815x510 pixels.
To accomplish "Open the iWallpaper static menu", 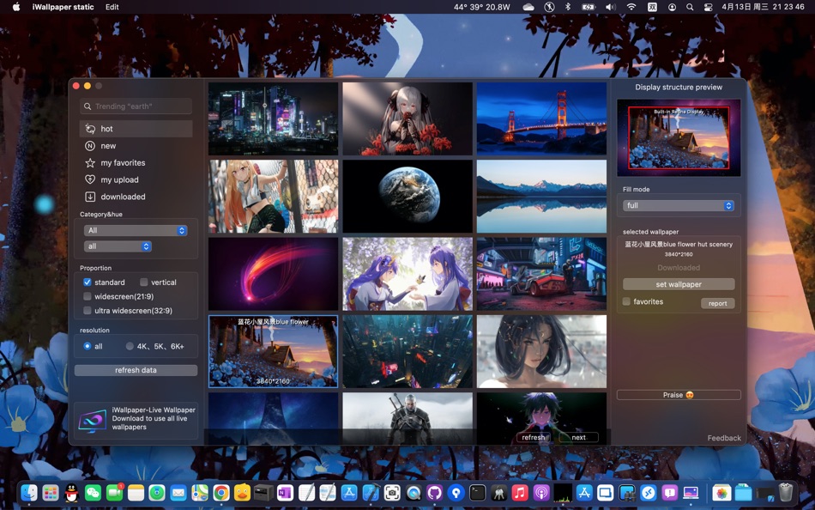I will (x=63, y=7).
